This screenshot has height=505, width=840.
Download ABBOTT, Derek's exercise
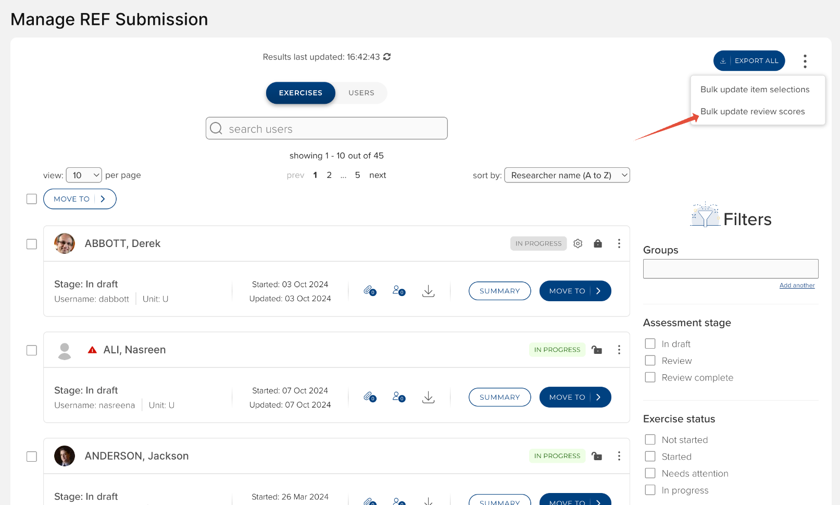[x=428, y=291]
